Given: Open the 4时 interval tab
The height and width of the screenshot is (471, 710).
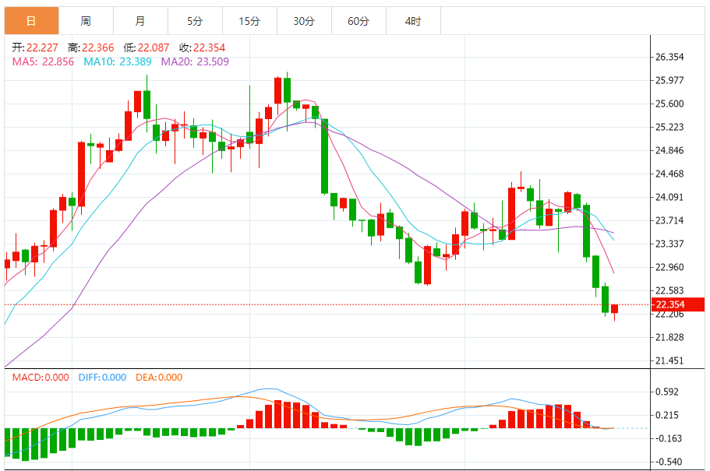Looking at the screenshot, I should click(x=413, y=21).
